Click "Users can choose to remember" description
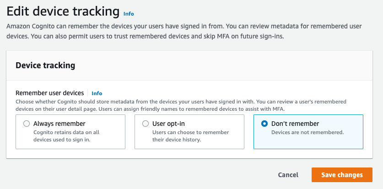383x189 pixels. [x=190, y=136]
